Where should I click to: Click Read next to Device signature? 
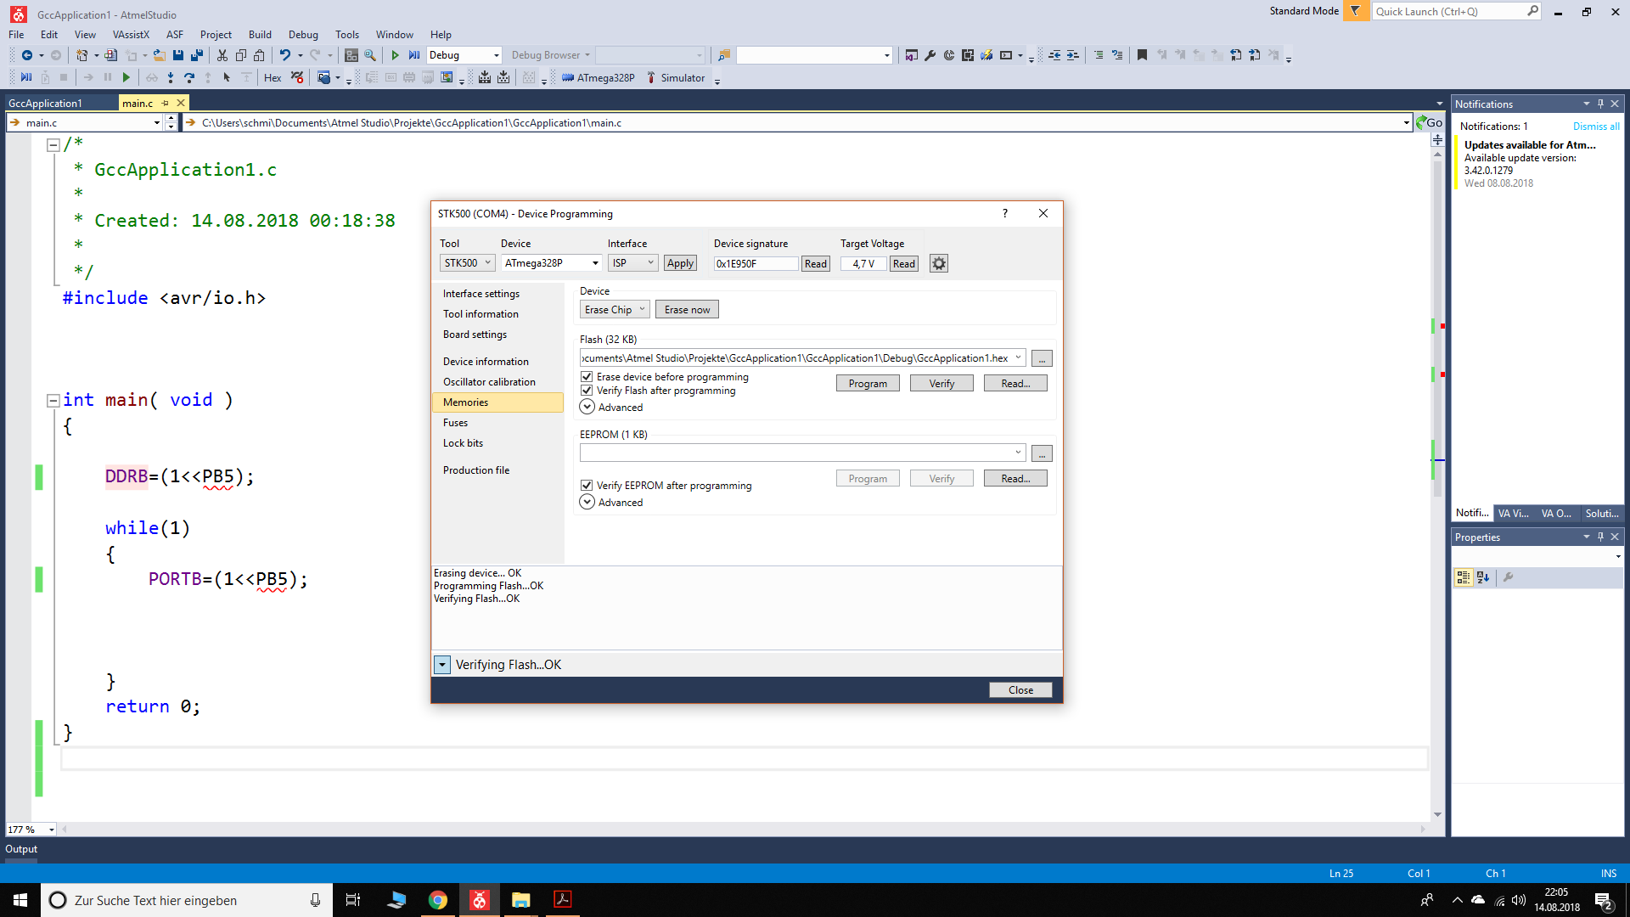tap(816, 264)
